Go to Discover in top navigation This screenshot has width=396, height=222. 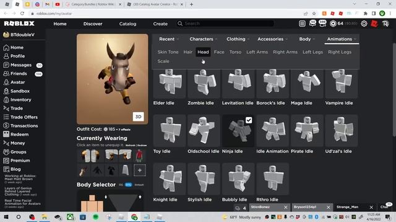click(x=93, y=23)
